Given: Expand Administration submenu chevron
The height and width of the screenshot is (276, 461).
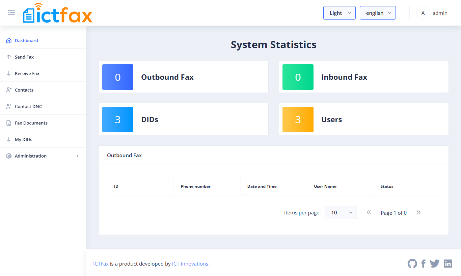Looking at the screenshot, I should coord(78,156).
